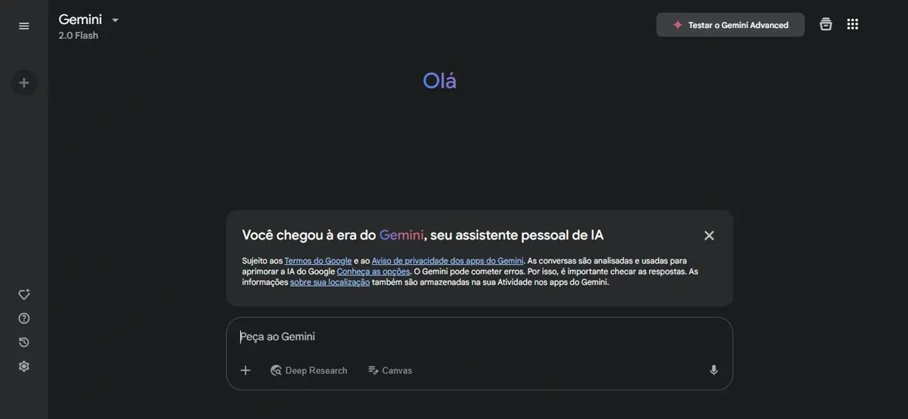This screenshot has height=419, width=908.
Task: Open Settings gear icon in sidebar
Action: coord(24,366)
